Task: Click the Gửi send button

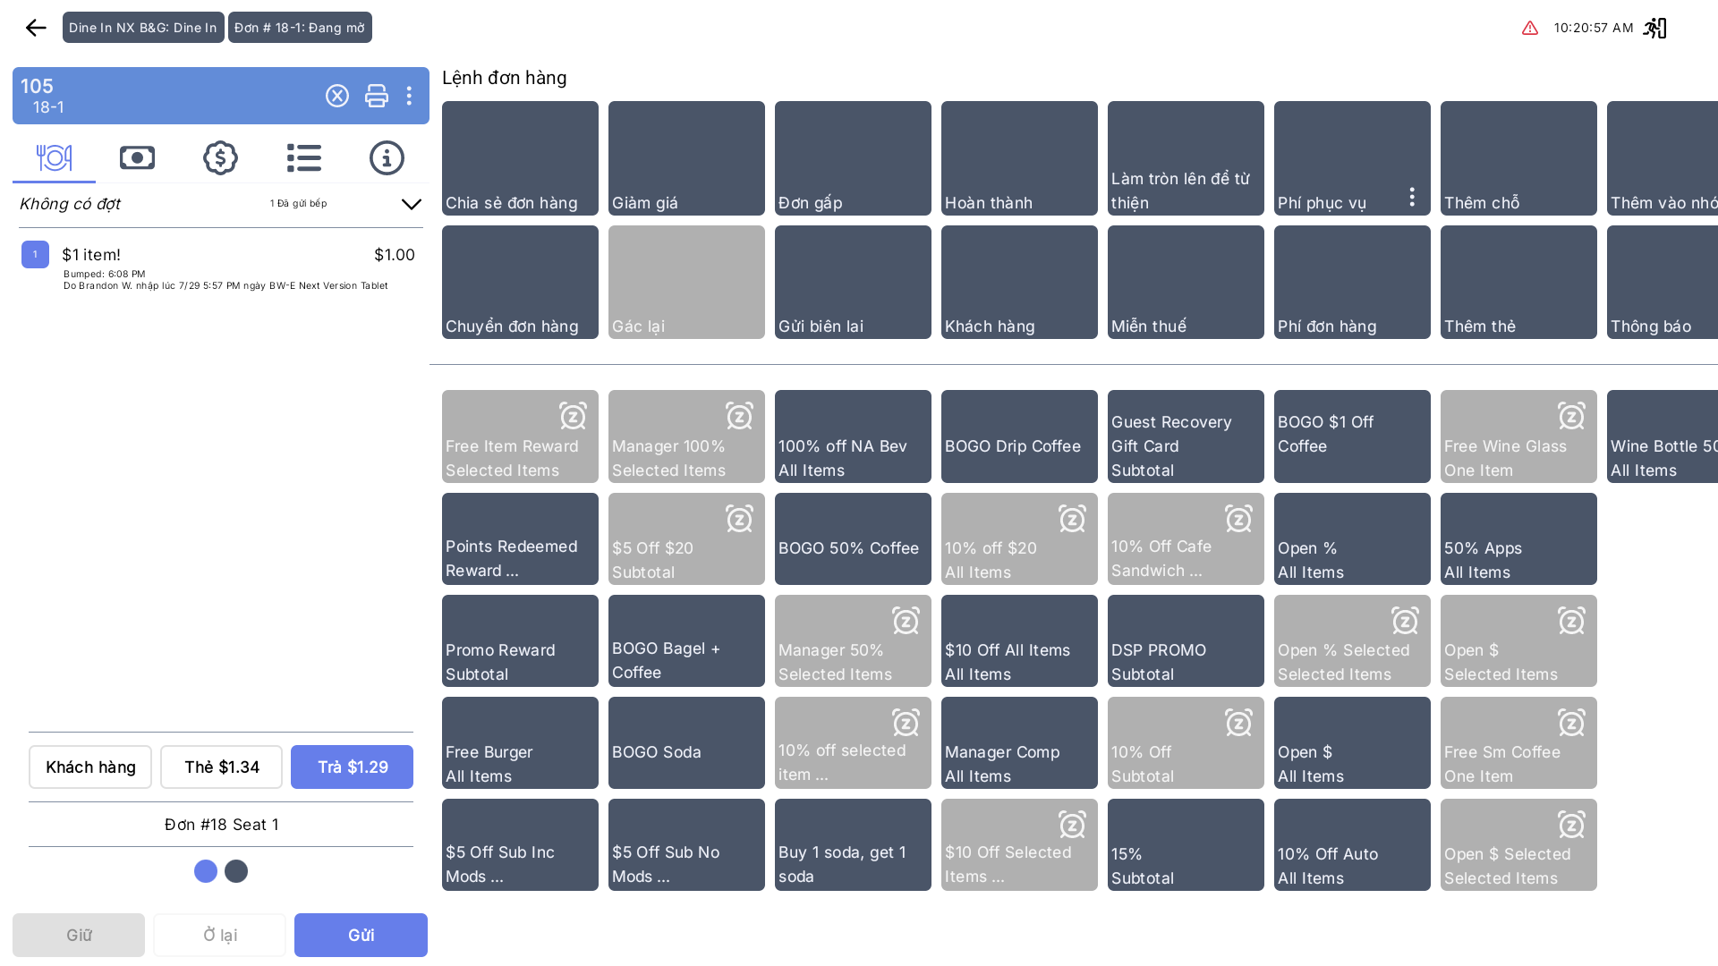Action: click(361, 935)
